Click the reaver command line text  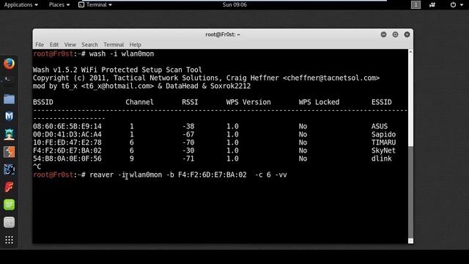(x=188, y=175)
